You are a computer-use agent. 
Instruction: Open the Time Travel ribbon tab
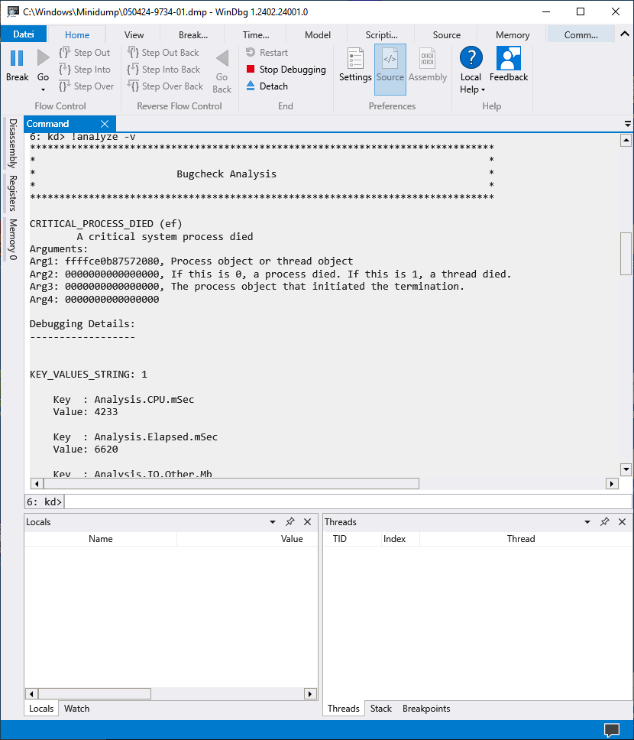256,35
